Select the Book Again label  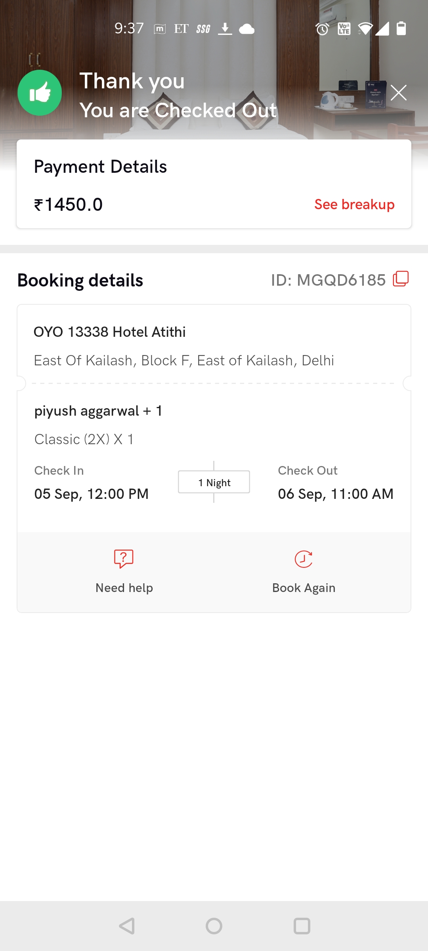tap(304, 588)
